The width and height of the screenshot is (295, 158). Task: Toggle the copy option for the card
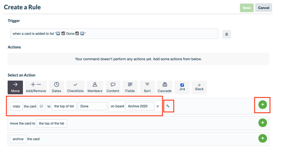(16, 106)
